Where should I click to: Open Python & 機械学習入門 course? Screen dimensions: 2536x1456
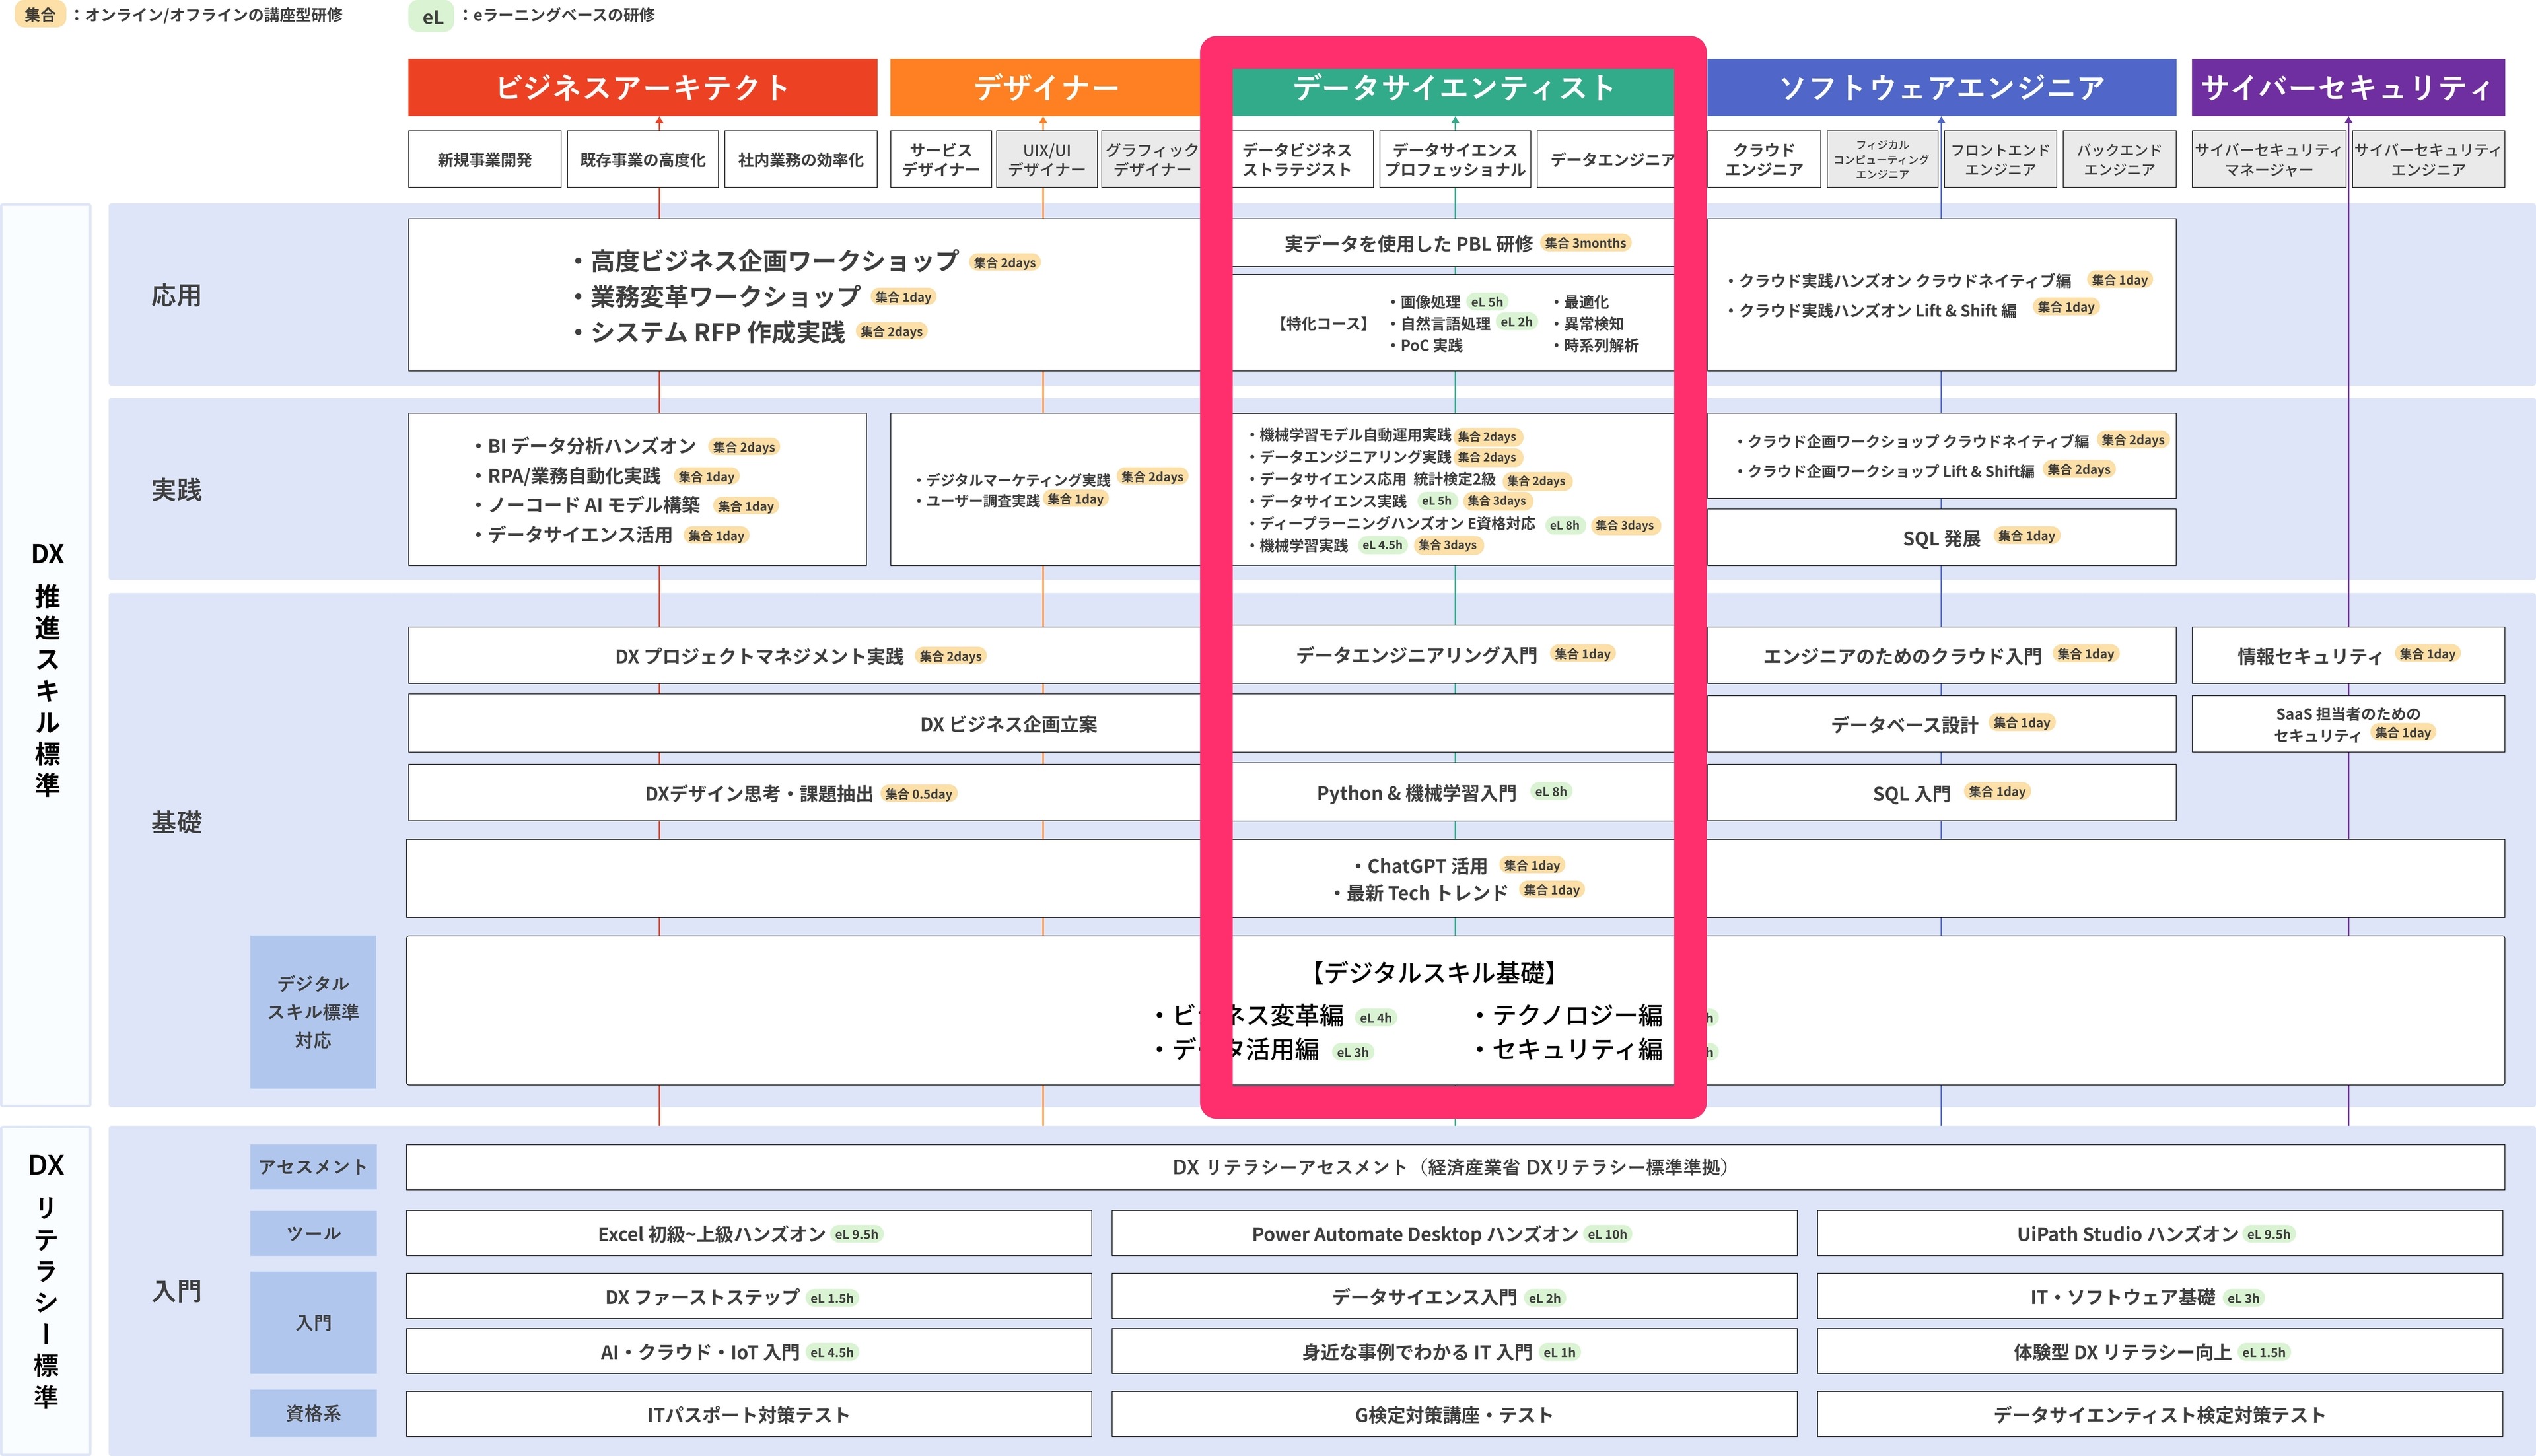[x=1415, y=793]
